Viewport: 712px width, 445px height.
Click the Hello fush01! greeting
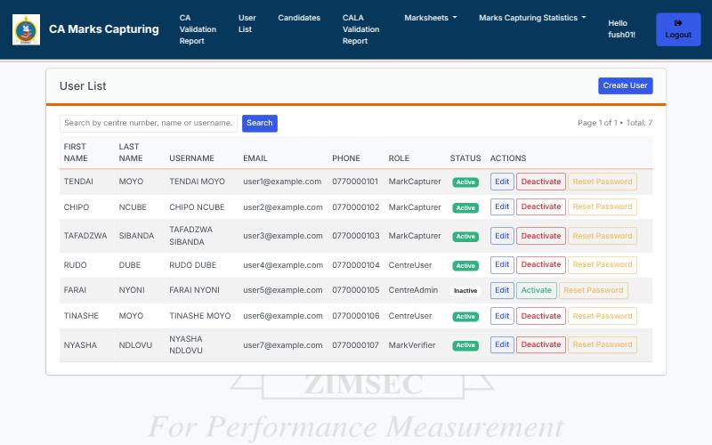click(621, 29)
